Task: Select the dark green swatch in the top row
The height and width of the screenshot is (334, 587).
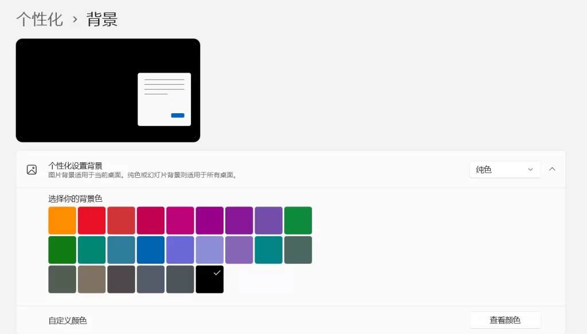Action: pyautogui.click(x=298, y=220)
